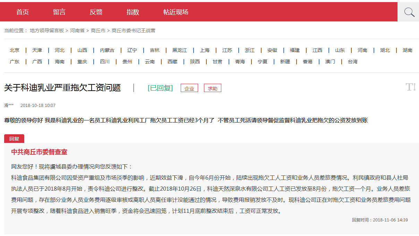This screenshot has width=419, height=236.
Task: Open 帖近现场 in the top navigation
Action: (176, 12)
